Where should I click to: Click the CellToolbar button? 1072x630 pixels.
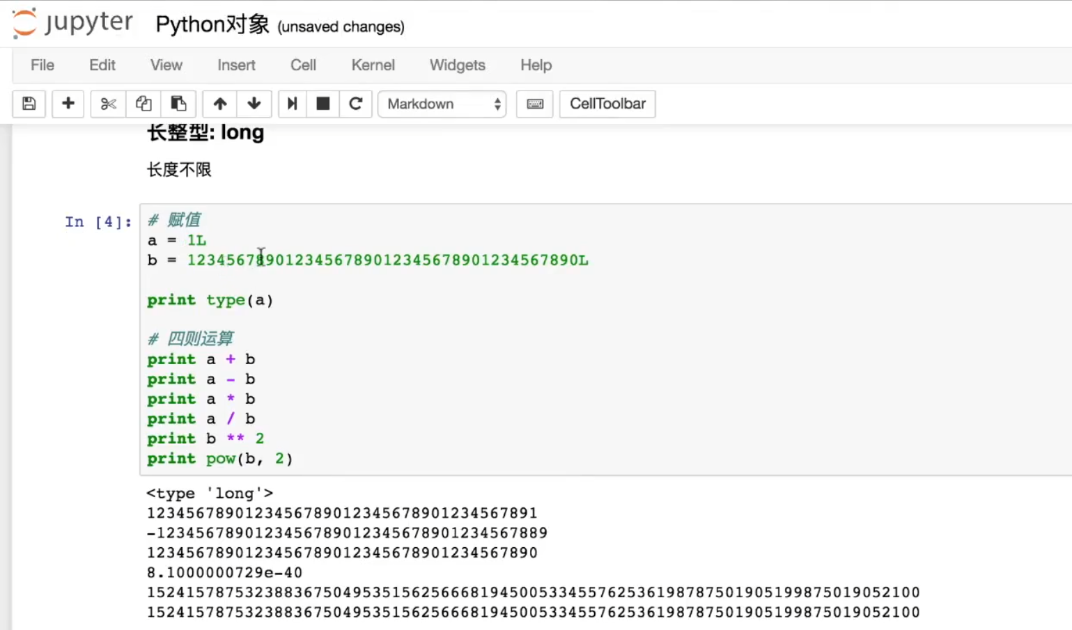[608, 104]
